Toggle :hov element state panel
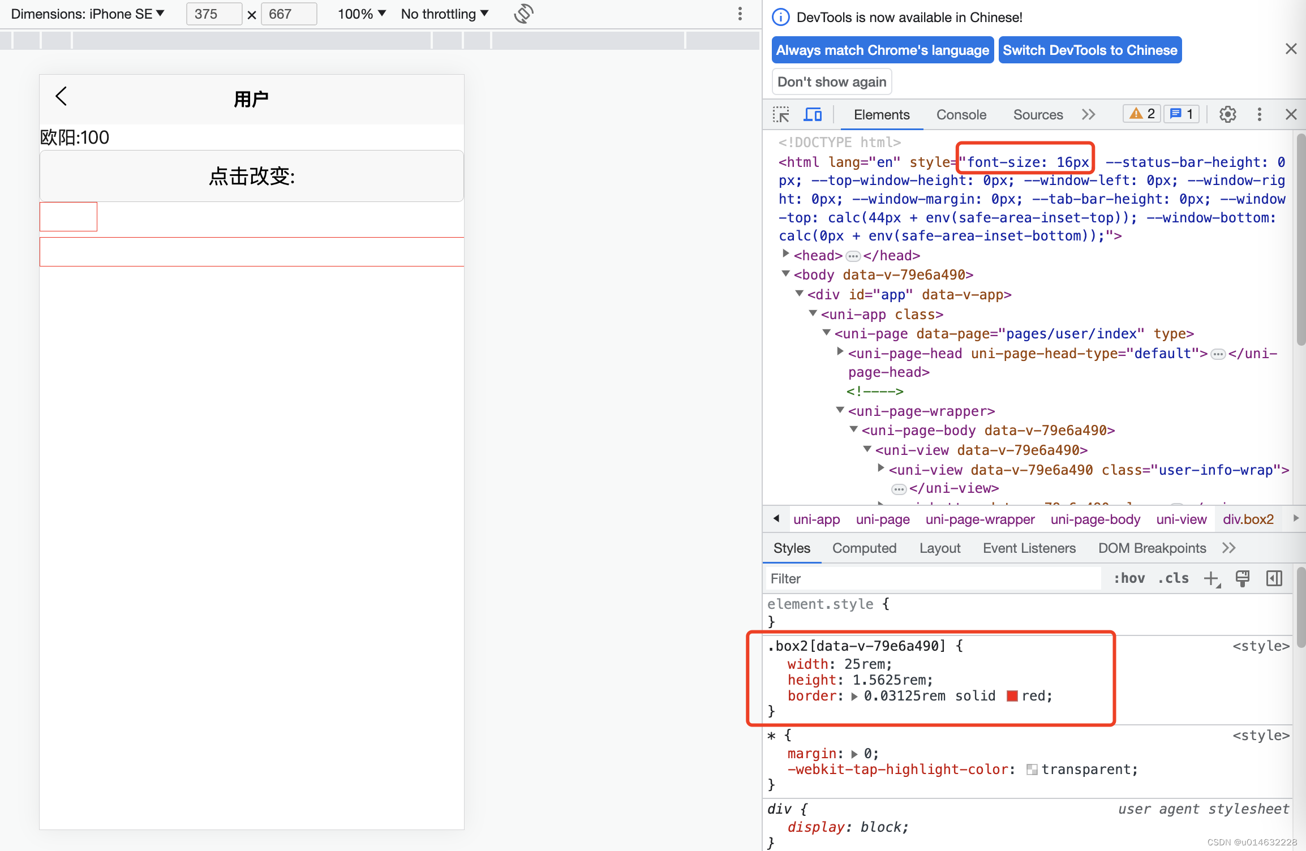The height and width of the screenshot is (851, 1306). point(1129,578)
